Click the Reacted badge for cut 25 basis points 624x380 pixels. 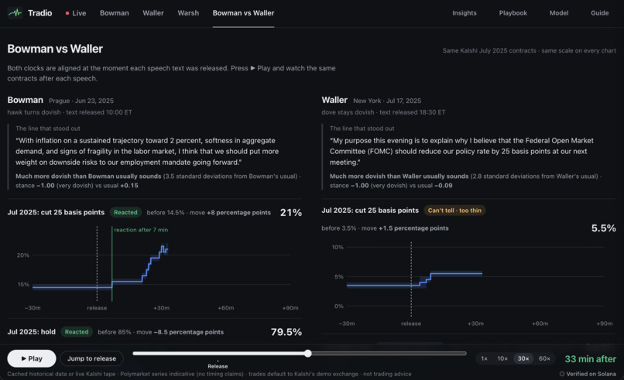point(125,213)
